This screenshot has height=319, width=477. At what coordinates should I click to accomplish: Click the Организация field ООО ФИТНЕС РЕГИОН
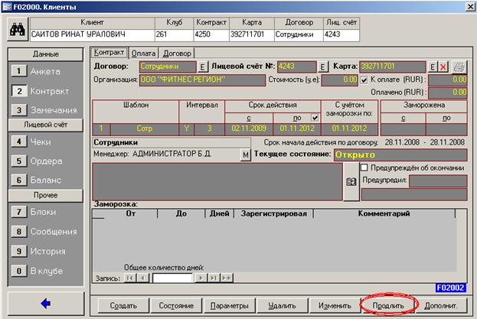pos(202,80)
